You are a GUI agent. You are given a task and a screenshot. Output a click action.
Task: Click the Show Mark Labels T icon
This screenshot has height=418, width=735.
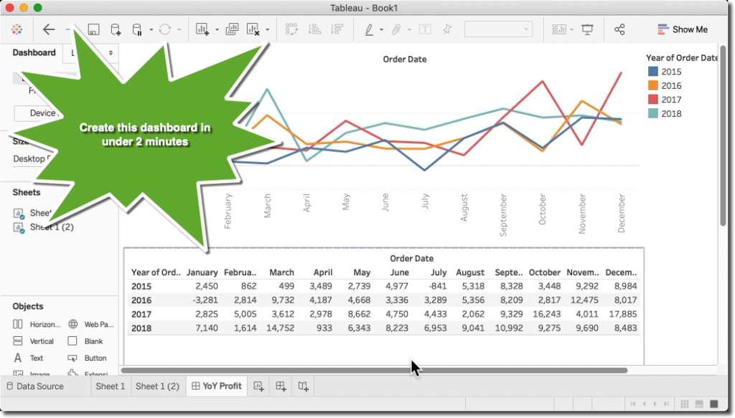pos(425,29)
